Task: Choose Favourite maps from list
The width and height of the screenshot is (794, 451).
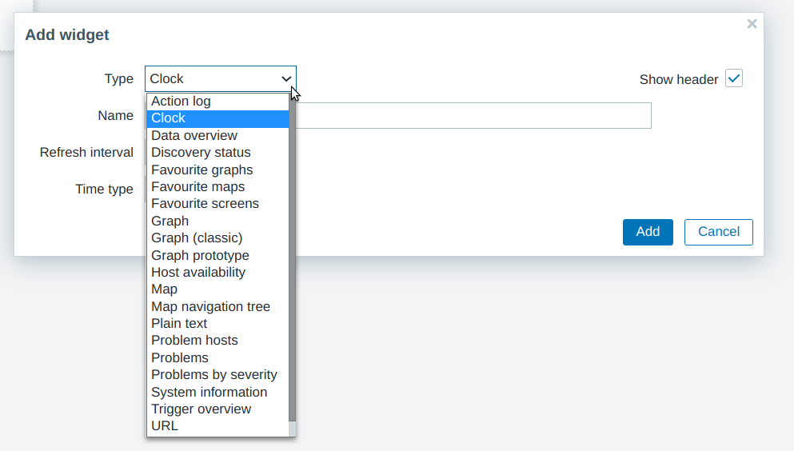Action: coord(198,186)
